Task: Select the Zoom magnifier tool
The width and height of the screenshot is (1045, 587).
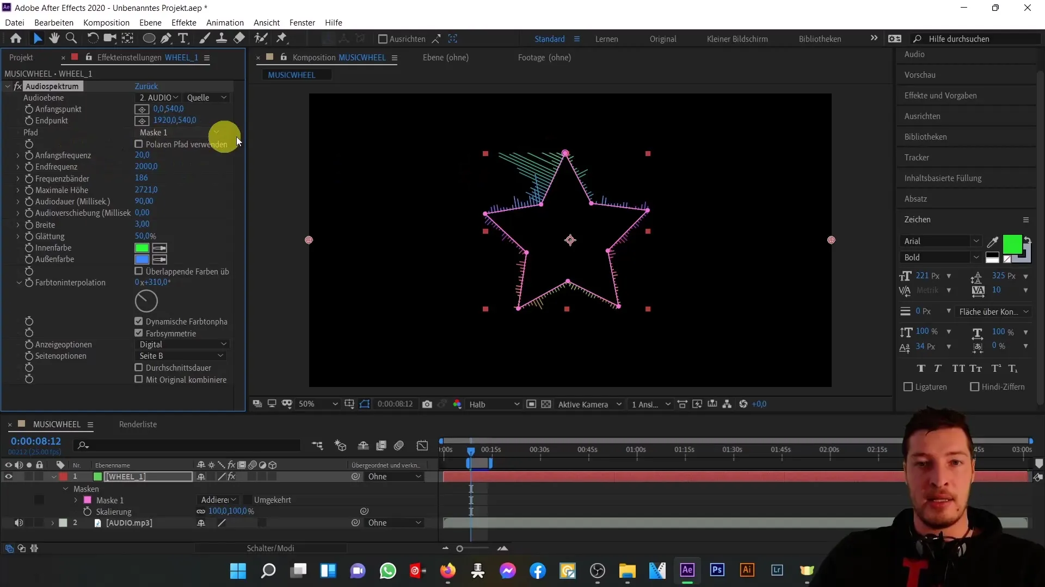Action: pyautogui.click(x=71, y=39)
